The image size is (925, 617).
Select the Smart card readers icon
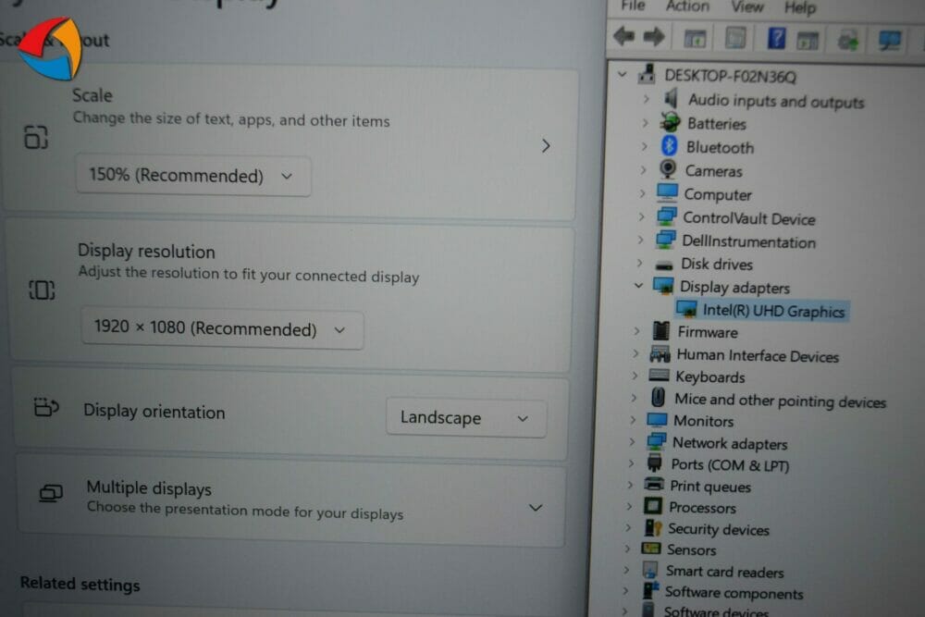pos(650,569)
